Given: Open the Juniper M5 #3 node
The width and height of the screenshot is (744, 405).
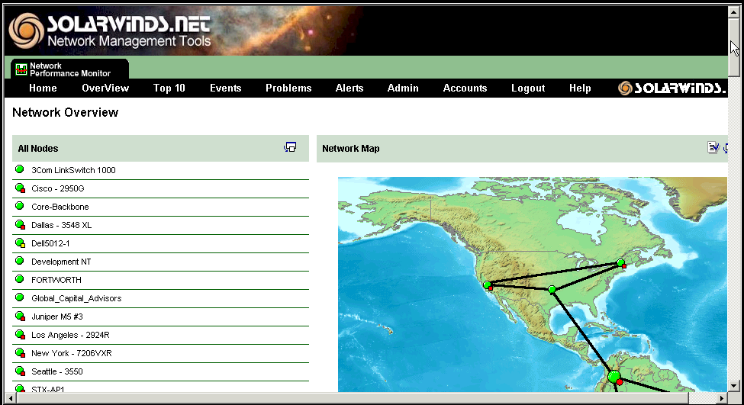Looking at the screenshot, I should (x=57, y=317).
